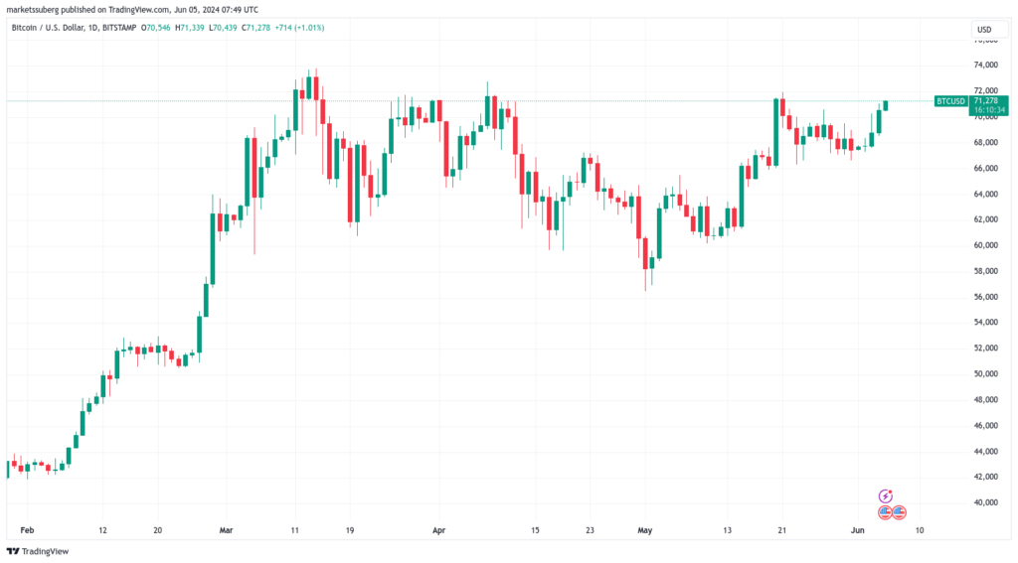The image size is (1018, 563).
Task: Click the Mar label on the time axis
Action: (x=226, y=530)
